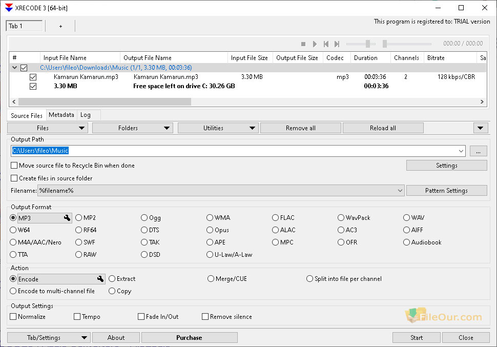Enable Remove silence checkbox

(x=205, y=317)
